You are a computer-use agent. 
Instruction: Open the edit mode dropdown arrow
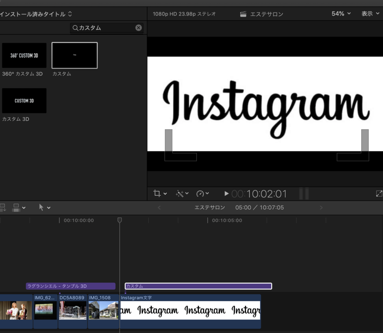click(x=24, y=208)
